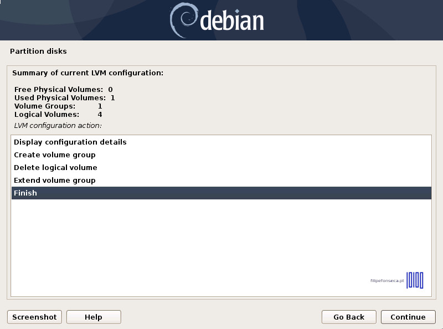Go Back to the previous step
This screenshot has width=443, height=329.
[x=349, y=317]
